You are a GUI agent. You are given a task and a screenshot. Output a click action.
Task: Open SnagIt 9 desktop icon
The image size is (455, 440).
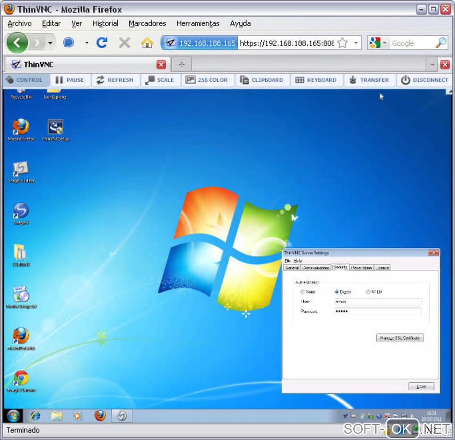(21, 214)
